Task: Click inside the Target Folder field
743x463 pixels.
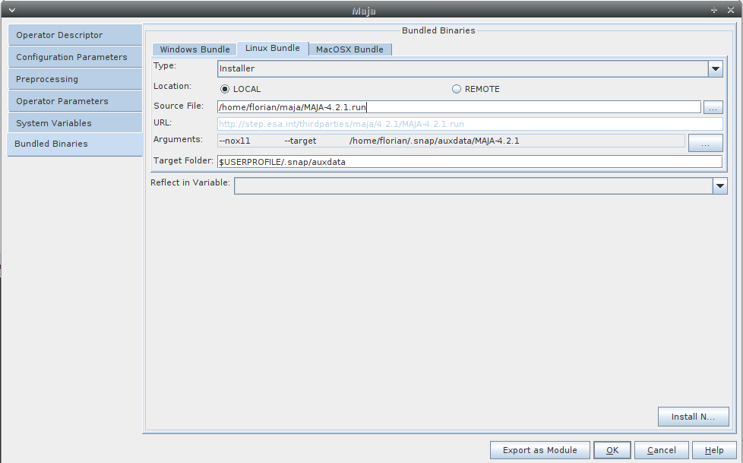Action: (x=469, y=162)
